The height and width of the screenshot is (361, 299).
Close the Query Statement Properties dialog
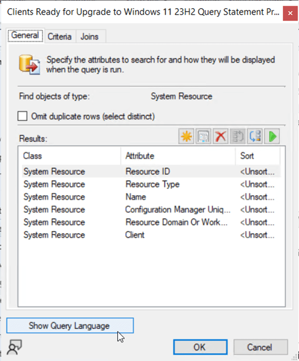tap(289, 14)
